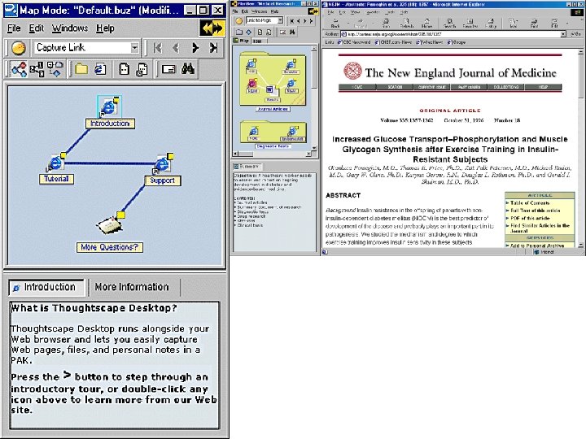The width and height of the screenshot is (586, 439).
Task: Click the binoculars icon in Medical Research toolbar
Action: pos(292,32)
